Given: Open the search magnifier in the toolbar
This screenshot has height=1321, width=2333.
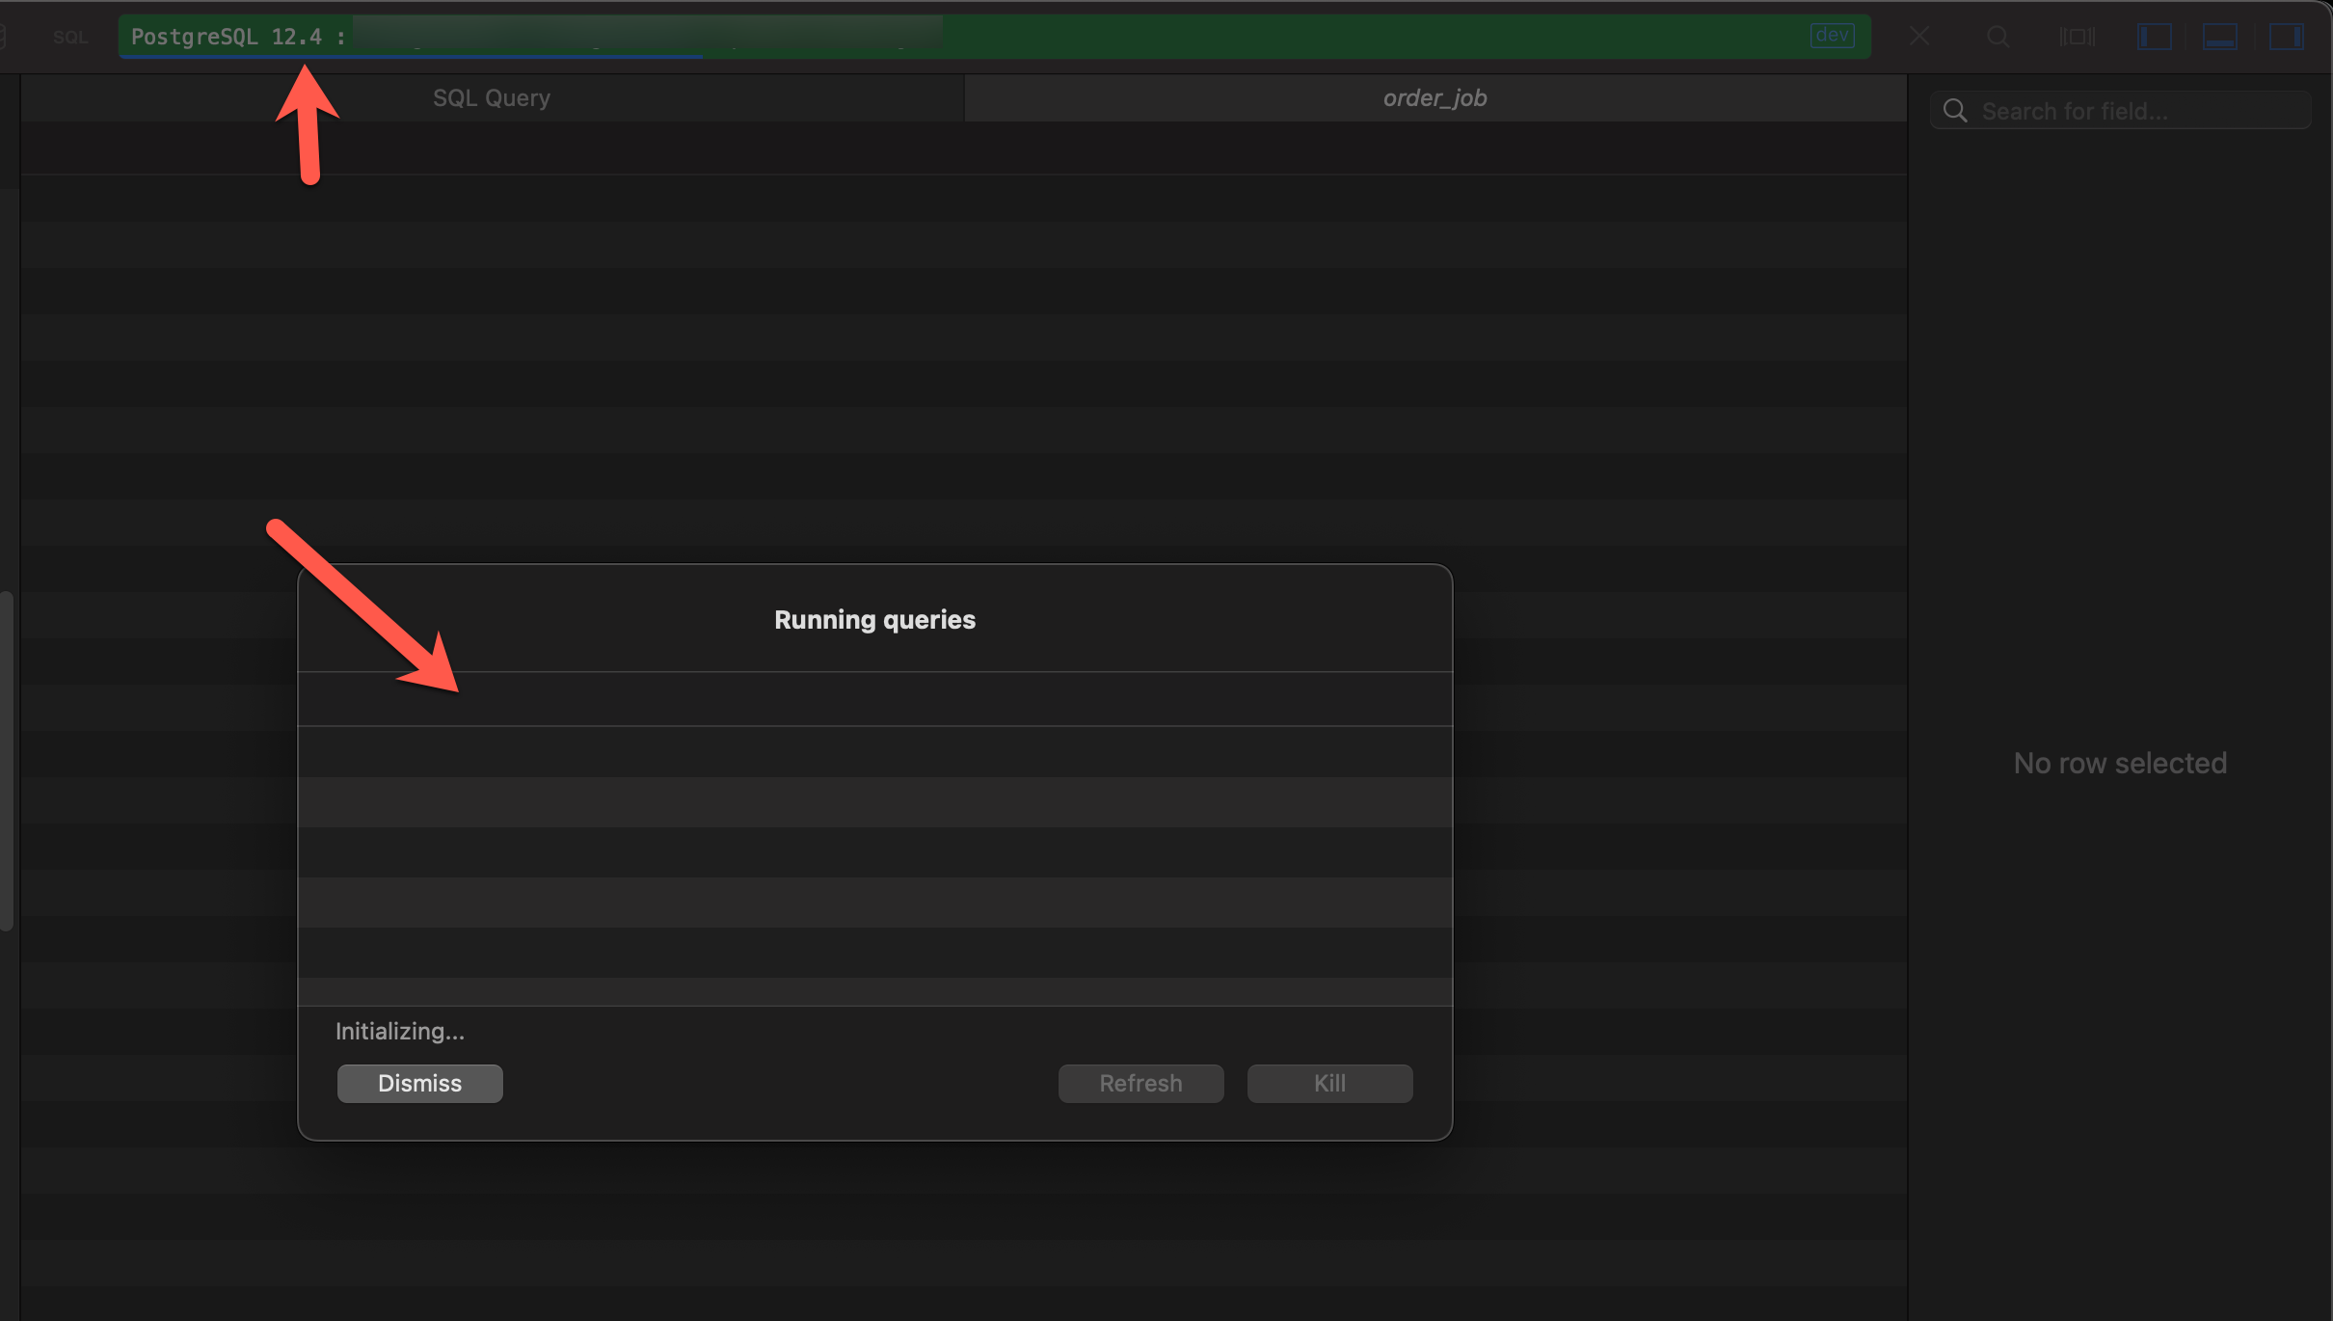Looking at the screenshot, I should click(x=1998, y=37).
